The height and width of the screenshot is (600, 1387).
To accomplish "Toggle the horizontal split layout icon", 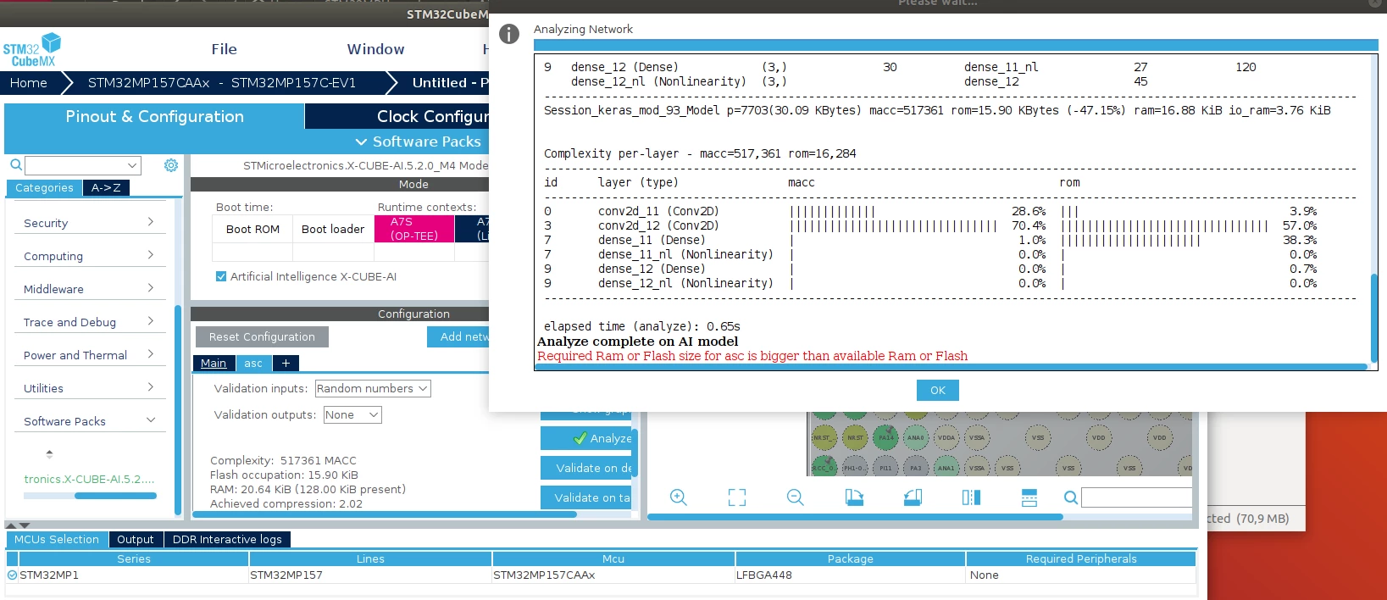I will point(1029,497).
